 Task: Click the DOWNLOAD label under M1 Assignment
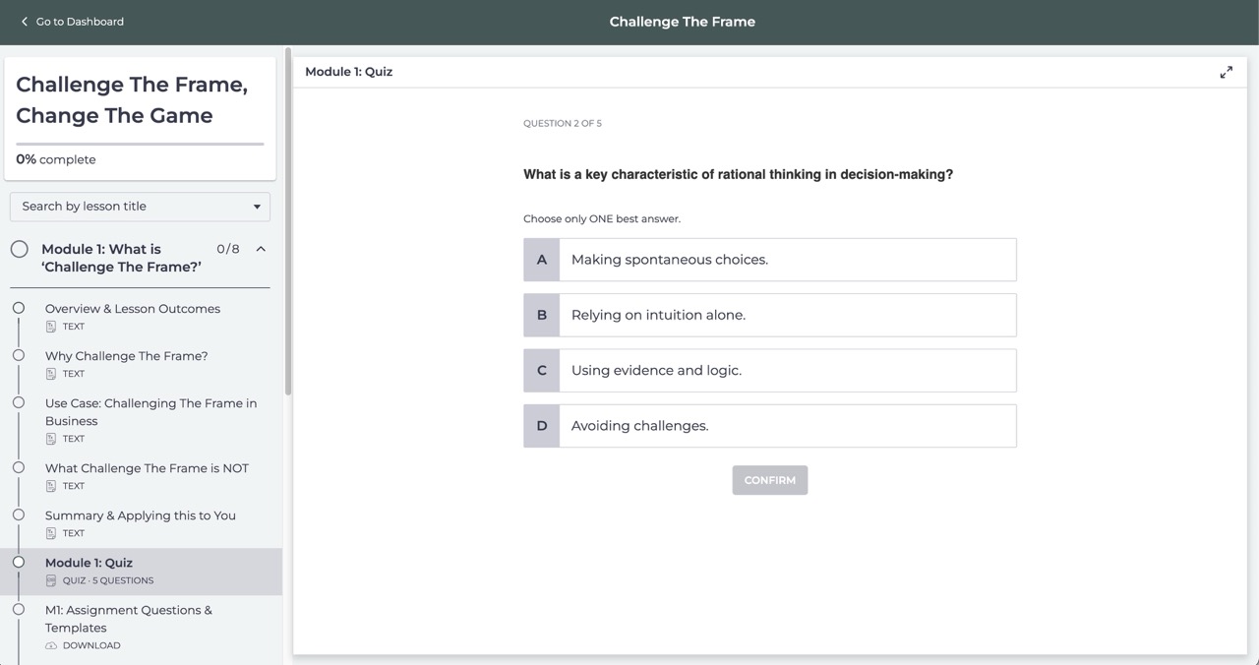[91, 645]
